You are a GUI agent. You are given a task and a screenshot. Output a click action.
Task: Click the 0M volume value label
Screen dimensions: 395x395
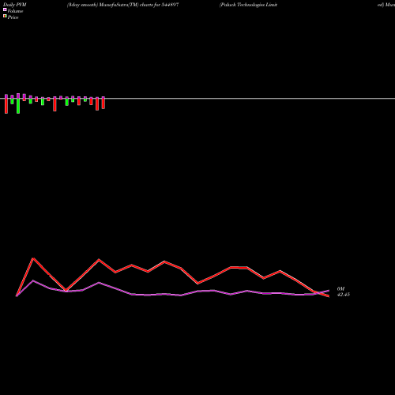pyautogui.click(x=340, y=289)
